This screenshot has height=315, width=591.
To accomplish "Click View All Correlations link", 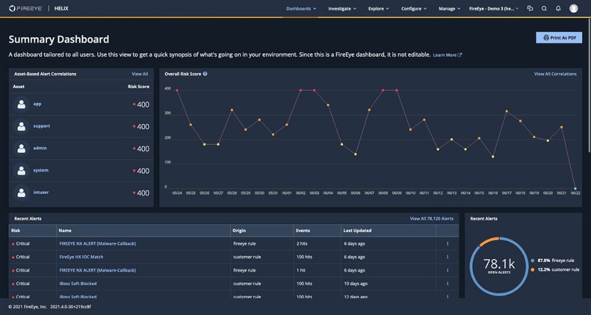I will click(555, 74).
